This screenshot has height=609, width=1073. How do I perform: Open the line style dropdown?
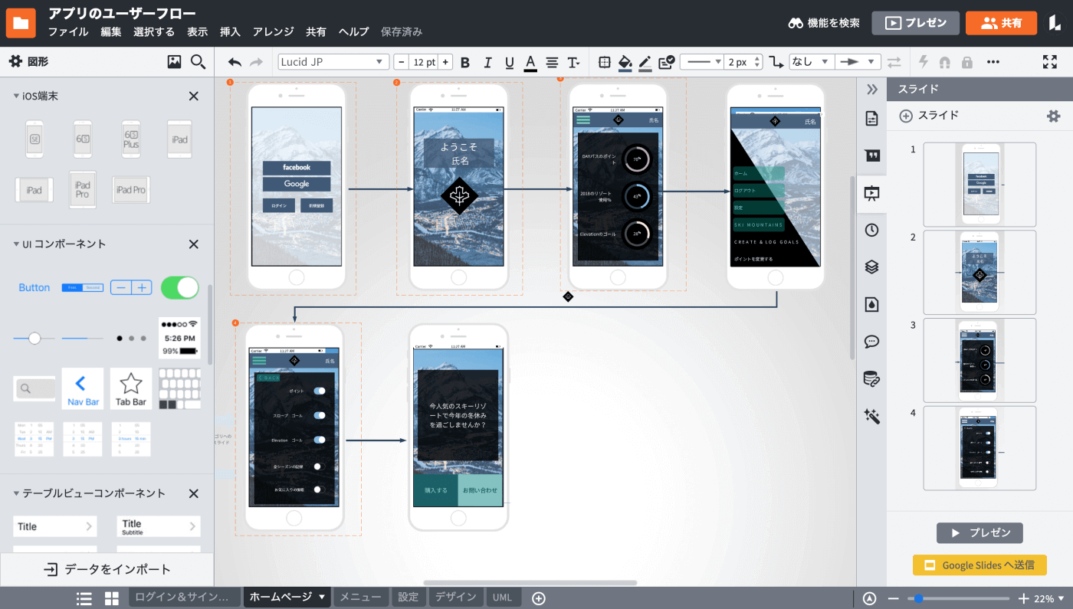pos(701,62)
